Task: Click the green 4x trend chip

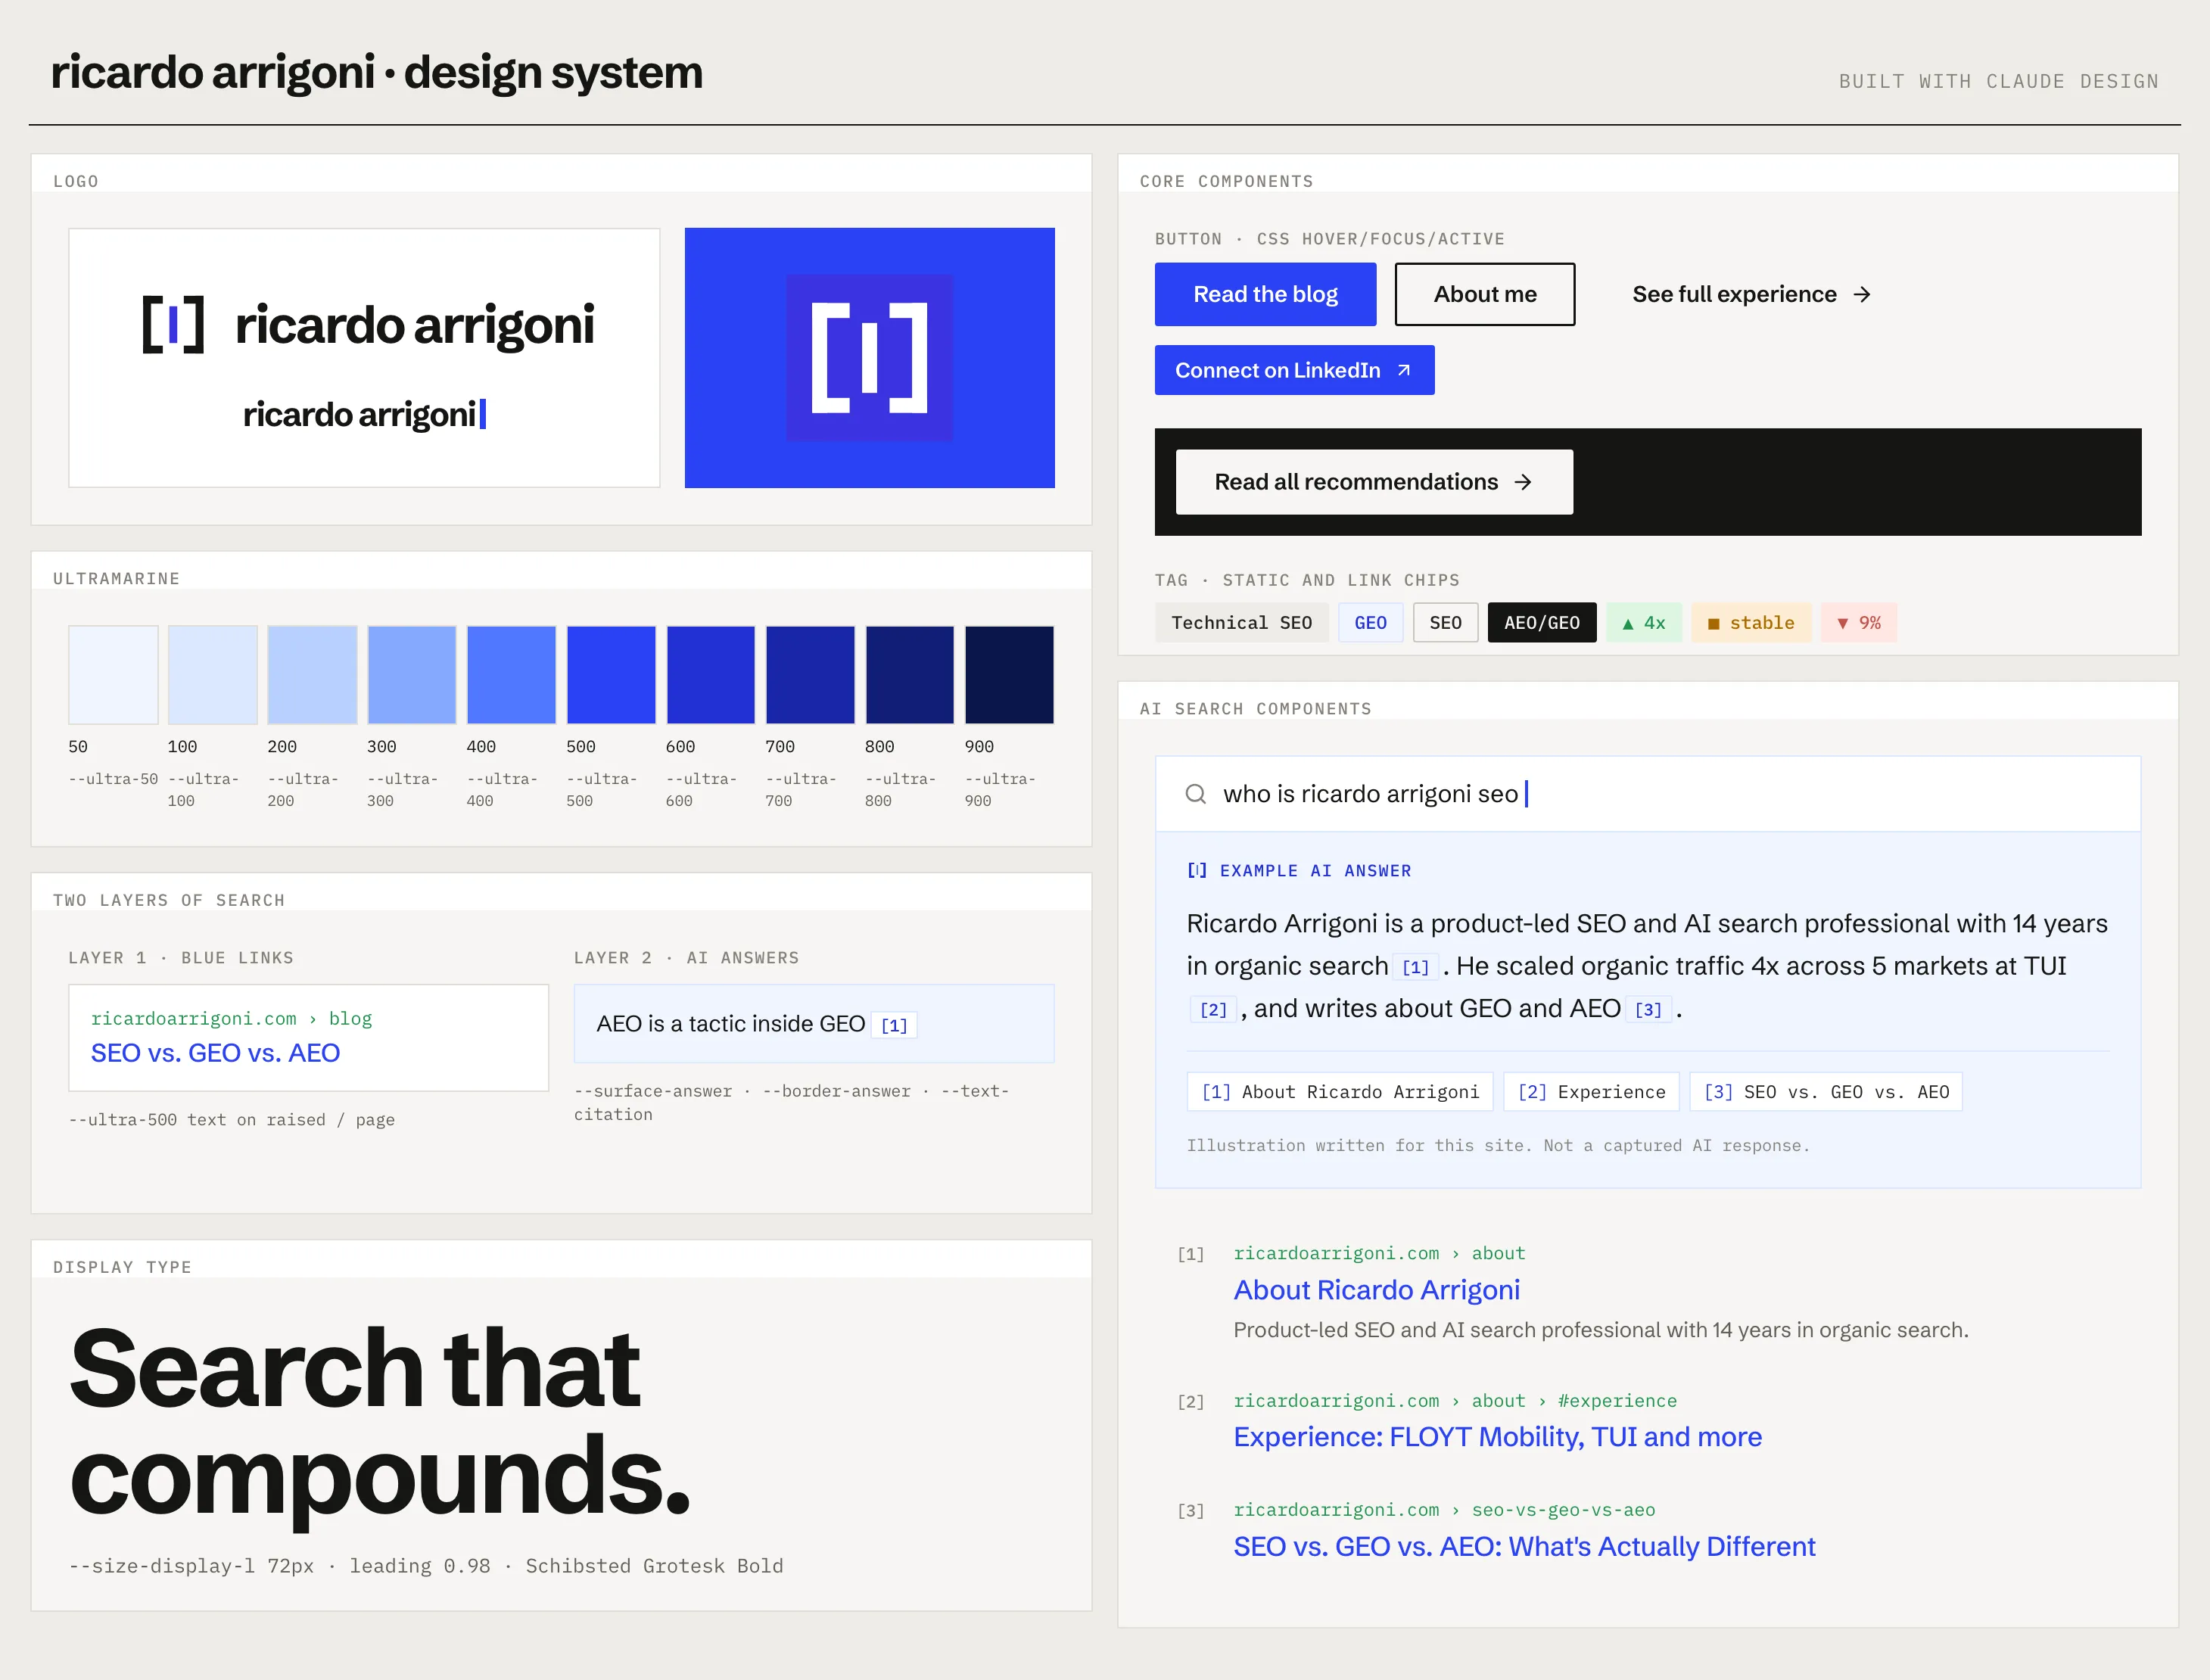Action: coord(1643,623)
